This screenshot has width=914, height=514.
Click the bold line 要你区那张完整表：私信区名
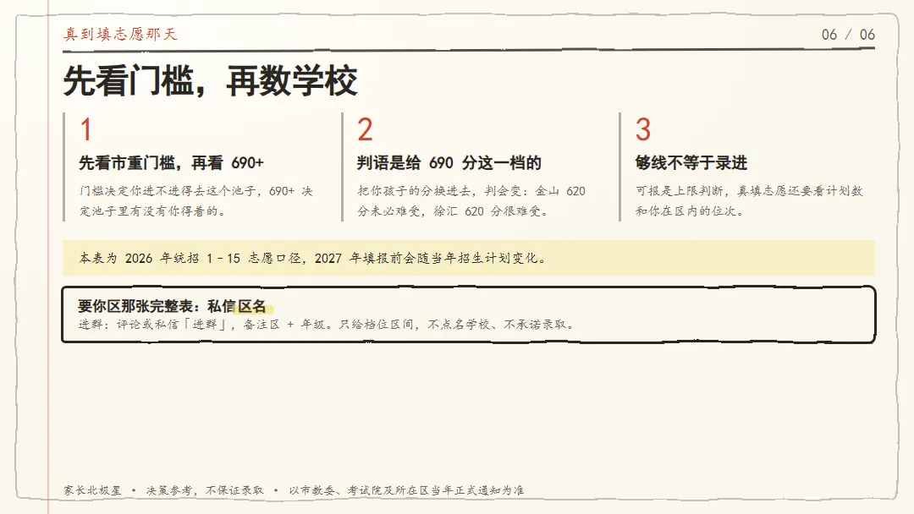pos(172,306)
